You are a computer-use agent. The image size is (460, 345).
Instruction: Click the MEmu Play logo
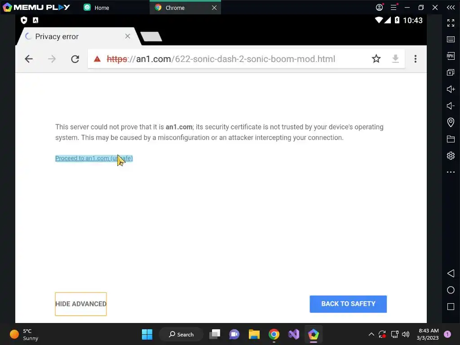coord(36,7)
